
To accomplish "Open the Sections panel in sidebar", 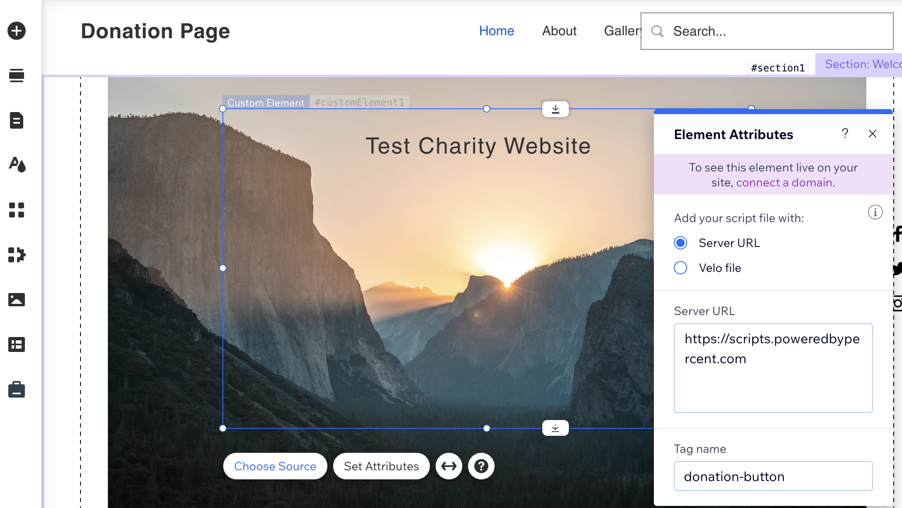I will tap(17, 75).
